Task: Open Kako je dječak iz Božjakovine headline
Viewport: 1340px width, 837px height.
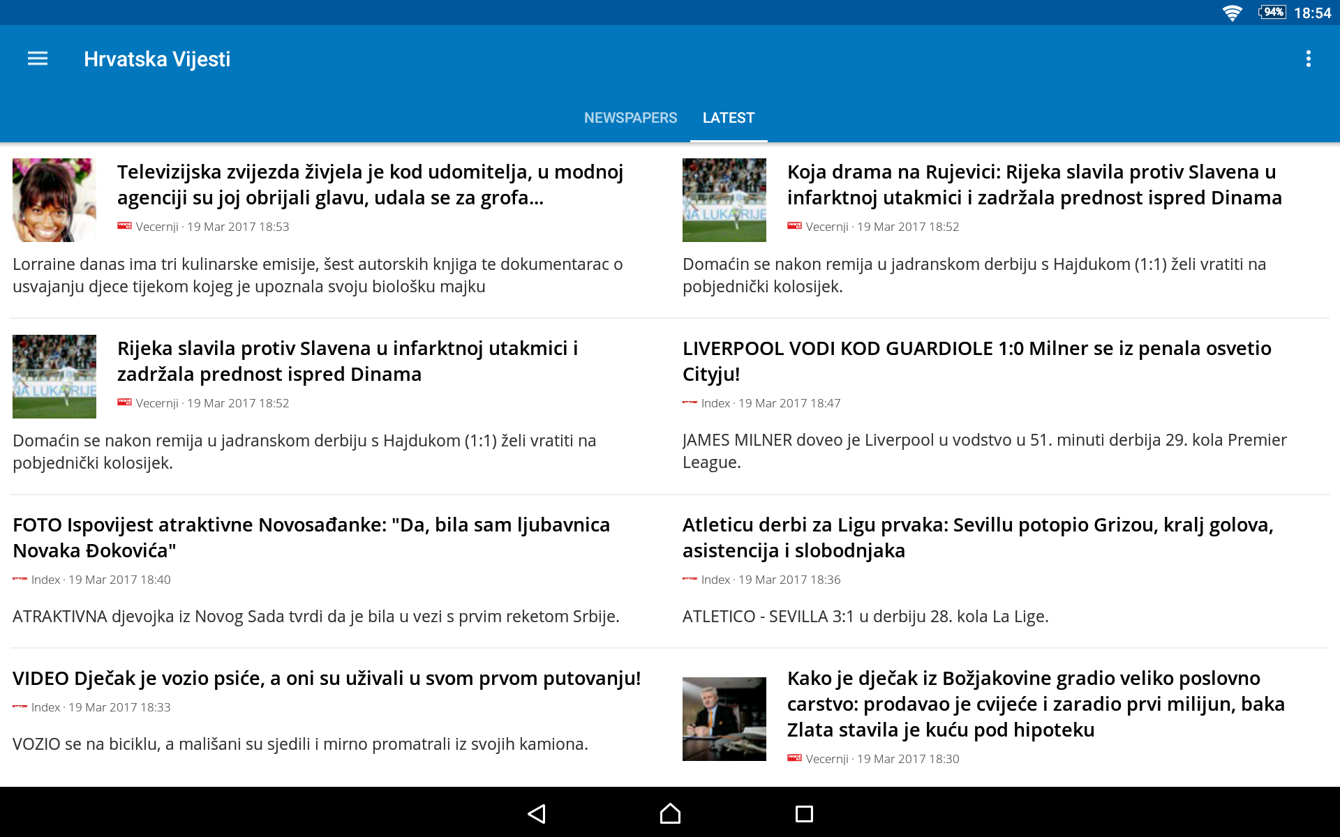Action: (1036, 704)
